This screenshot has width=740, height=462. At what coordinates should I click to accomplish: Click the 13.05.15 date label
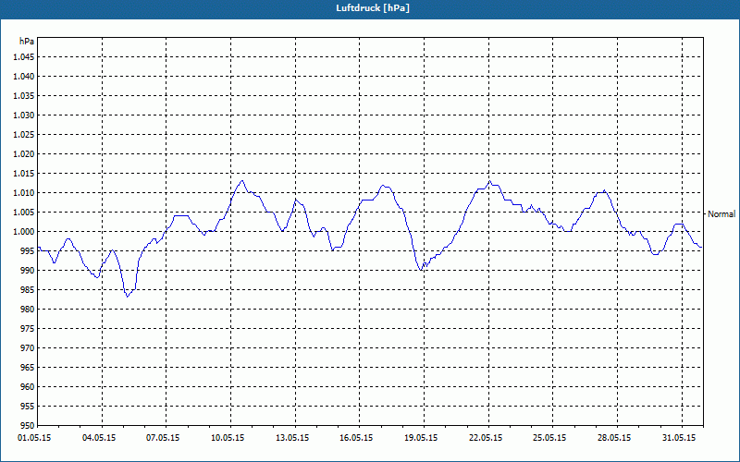(292, 438)
